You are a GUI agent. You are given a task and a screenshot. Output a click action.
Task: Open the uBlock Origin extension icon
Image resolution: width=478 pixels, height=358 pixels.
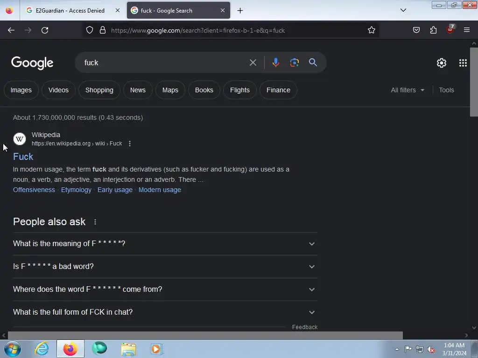[x=450, y=29]
